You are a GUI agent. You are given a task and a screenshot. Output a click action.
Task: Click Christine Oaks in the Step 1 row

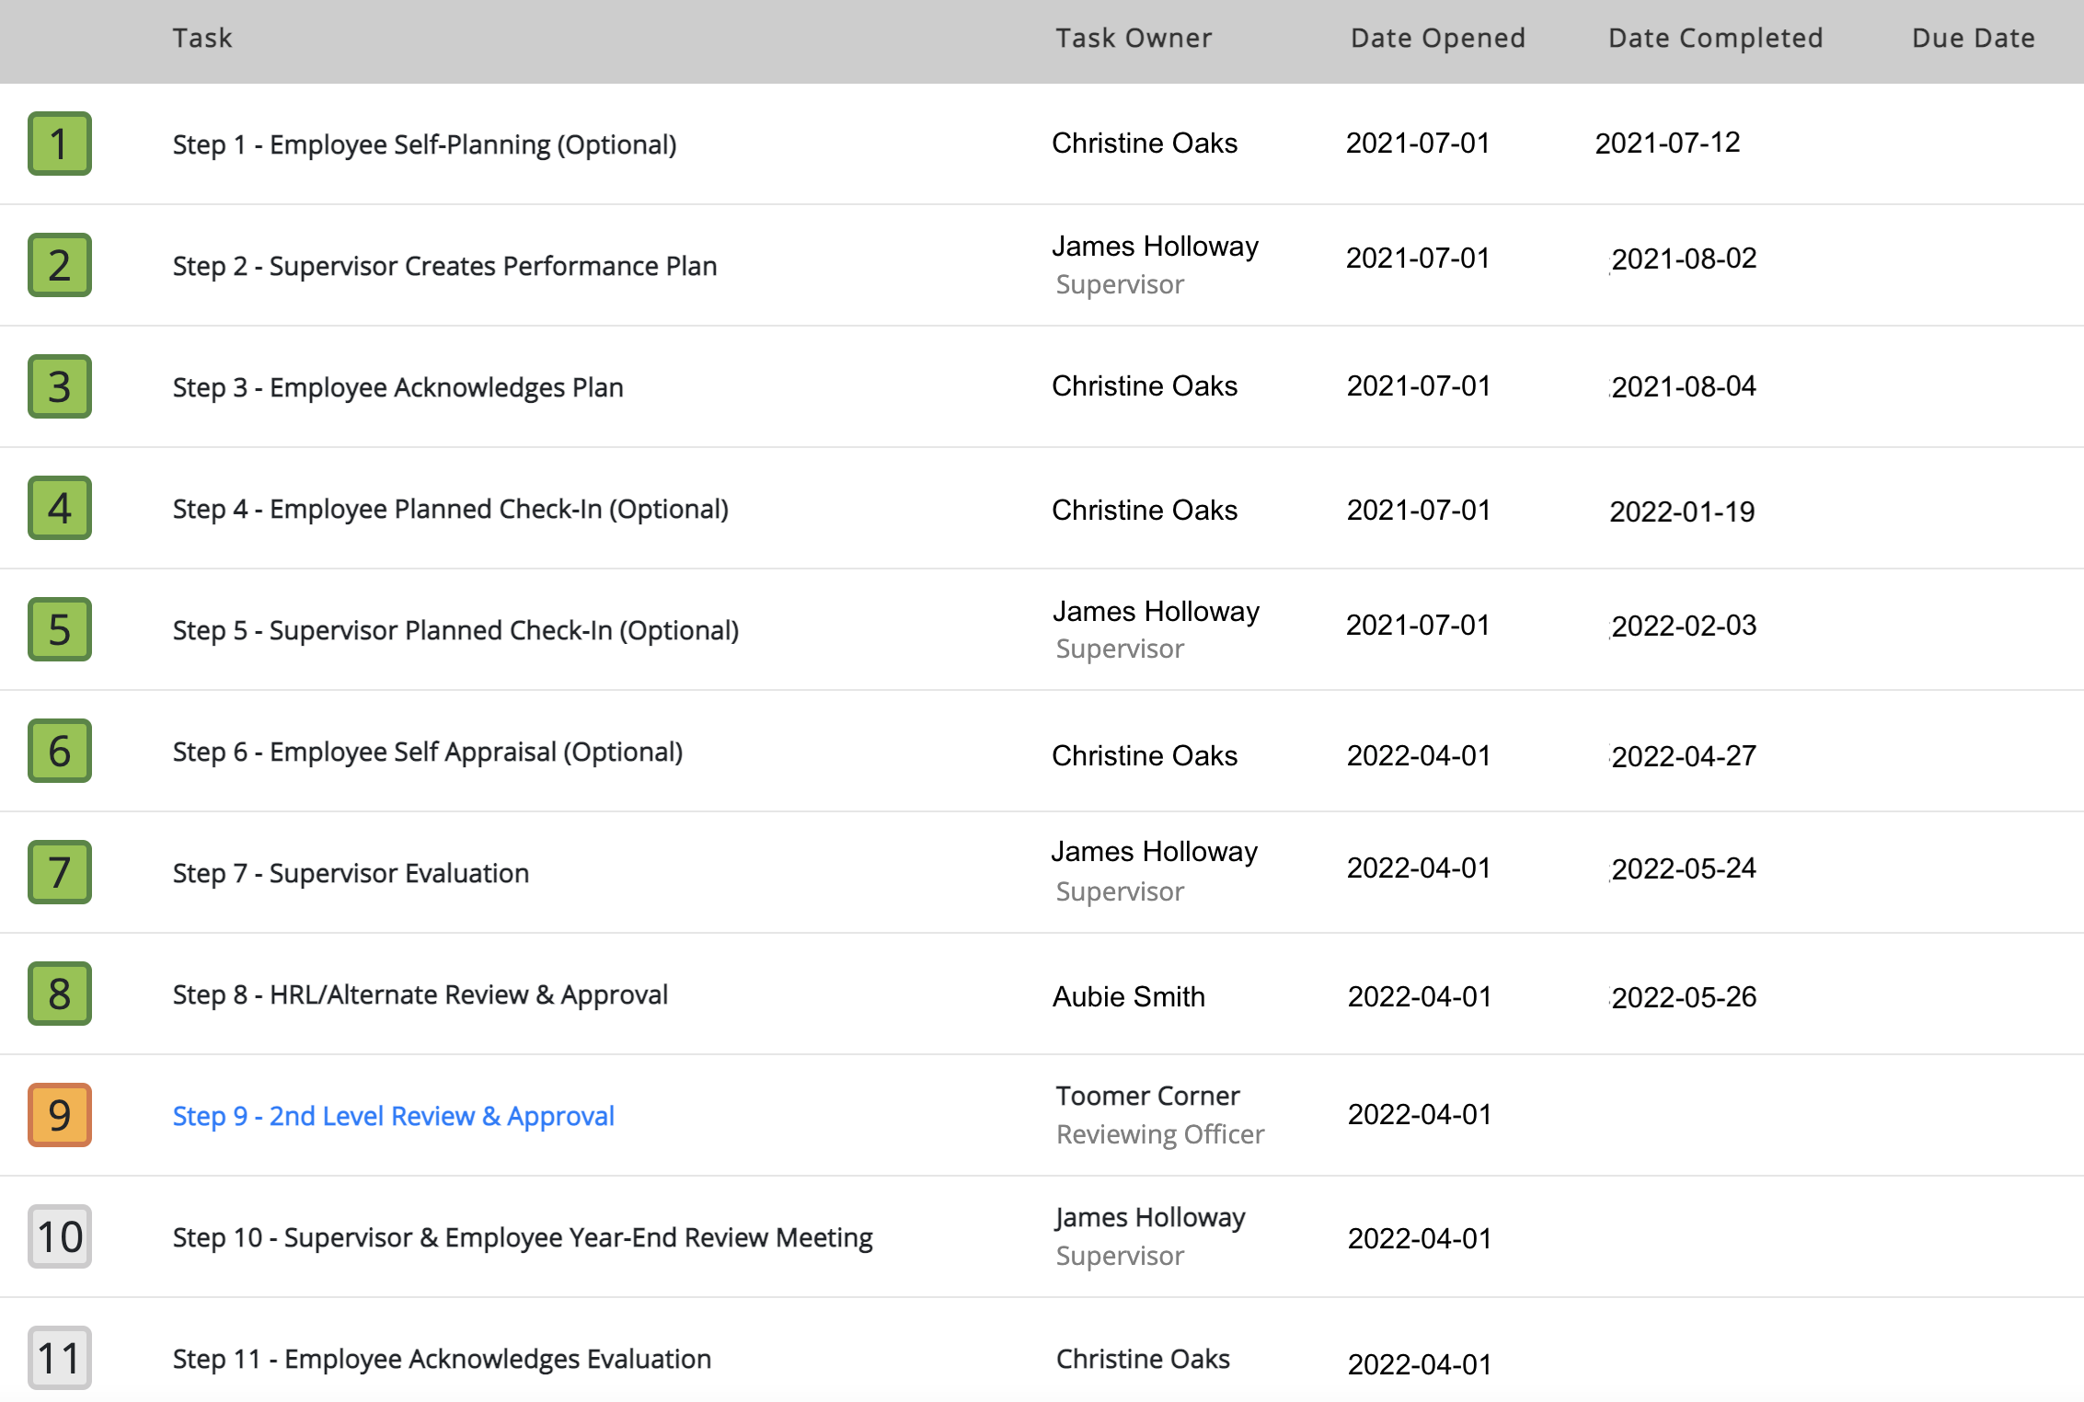[x=1145, y=143]
